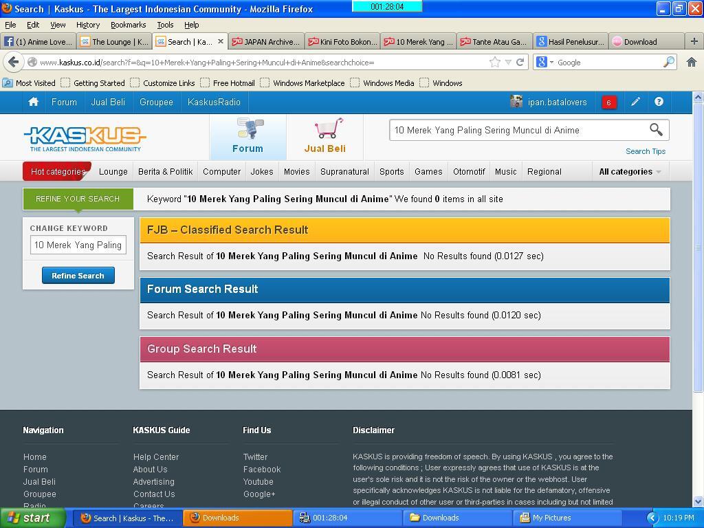Switch to The Lounge Kaskus tab
Image resolution: width=704 pixels, height=528 pixels.
point(115,41)
